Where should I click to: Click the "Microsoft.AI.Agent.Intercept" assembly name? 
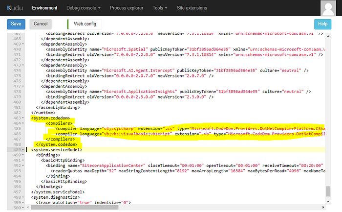coord(138,71)
